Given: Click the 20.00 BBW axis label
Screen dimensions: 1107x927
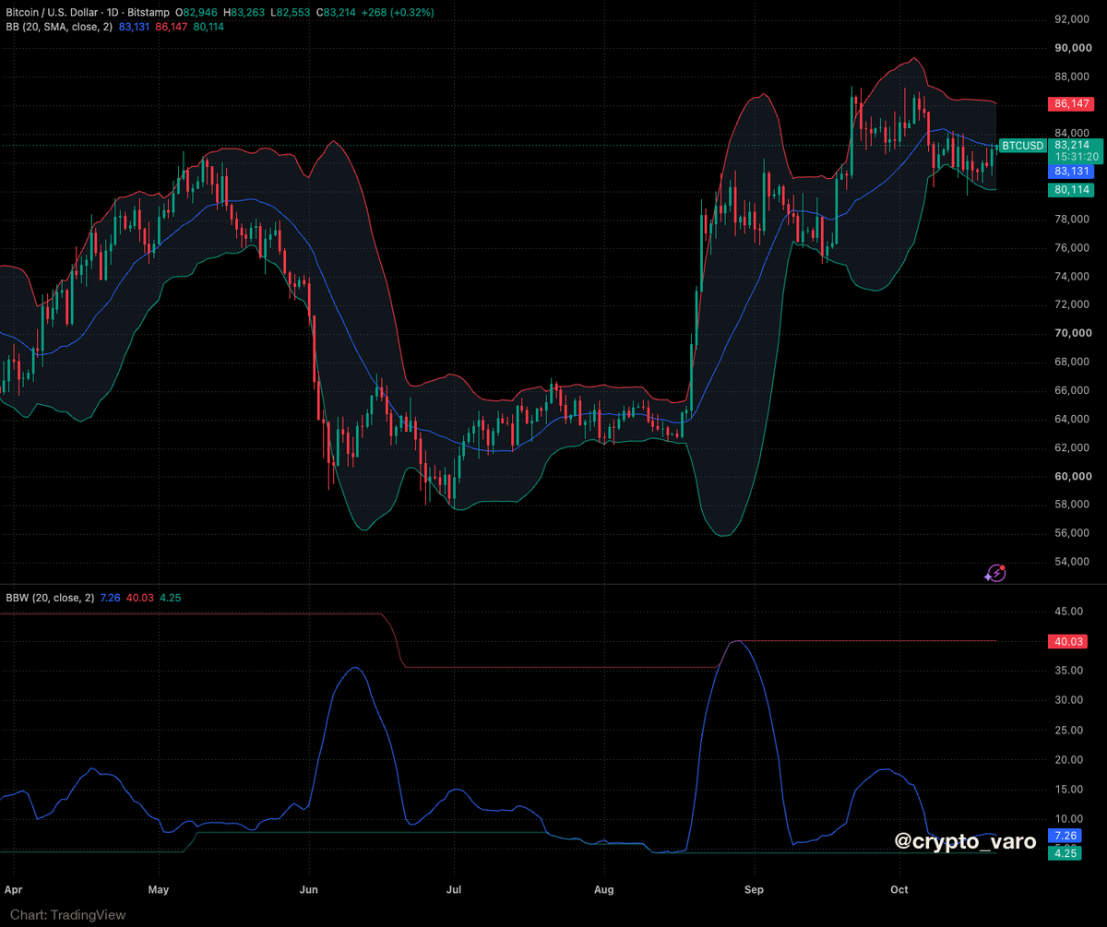Looking at the screenshot, I should (1069, 759).
